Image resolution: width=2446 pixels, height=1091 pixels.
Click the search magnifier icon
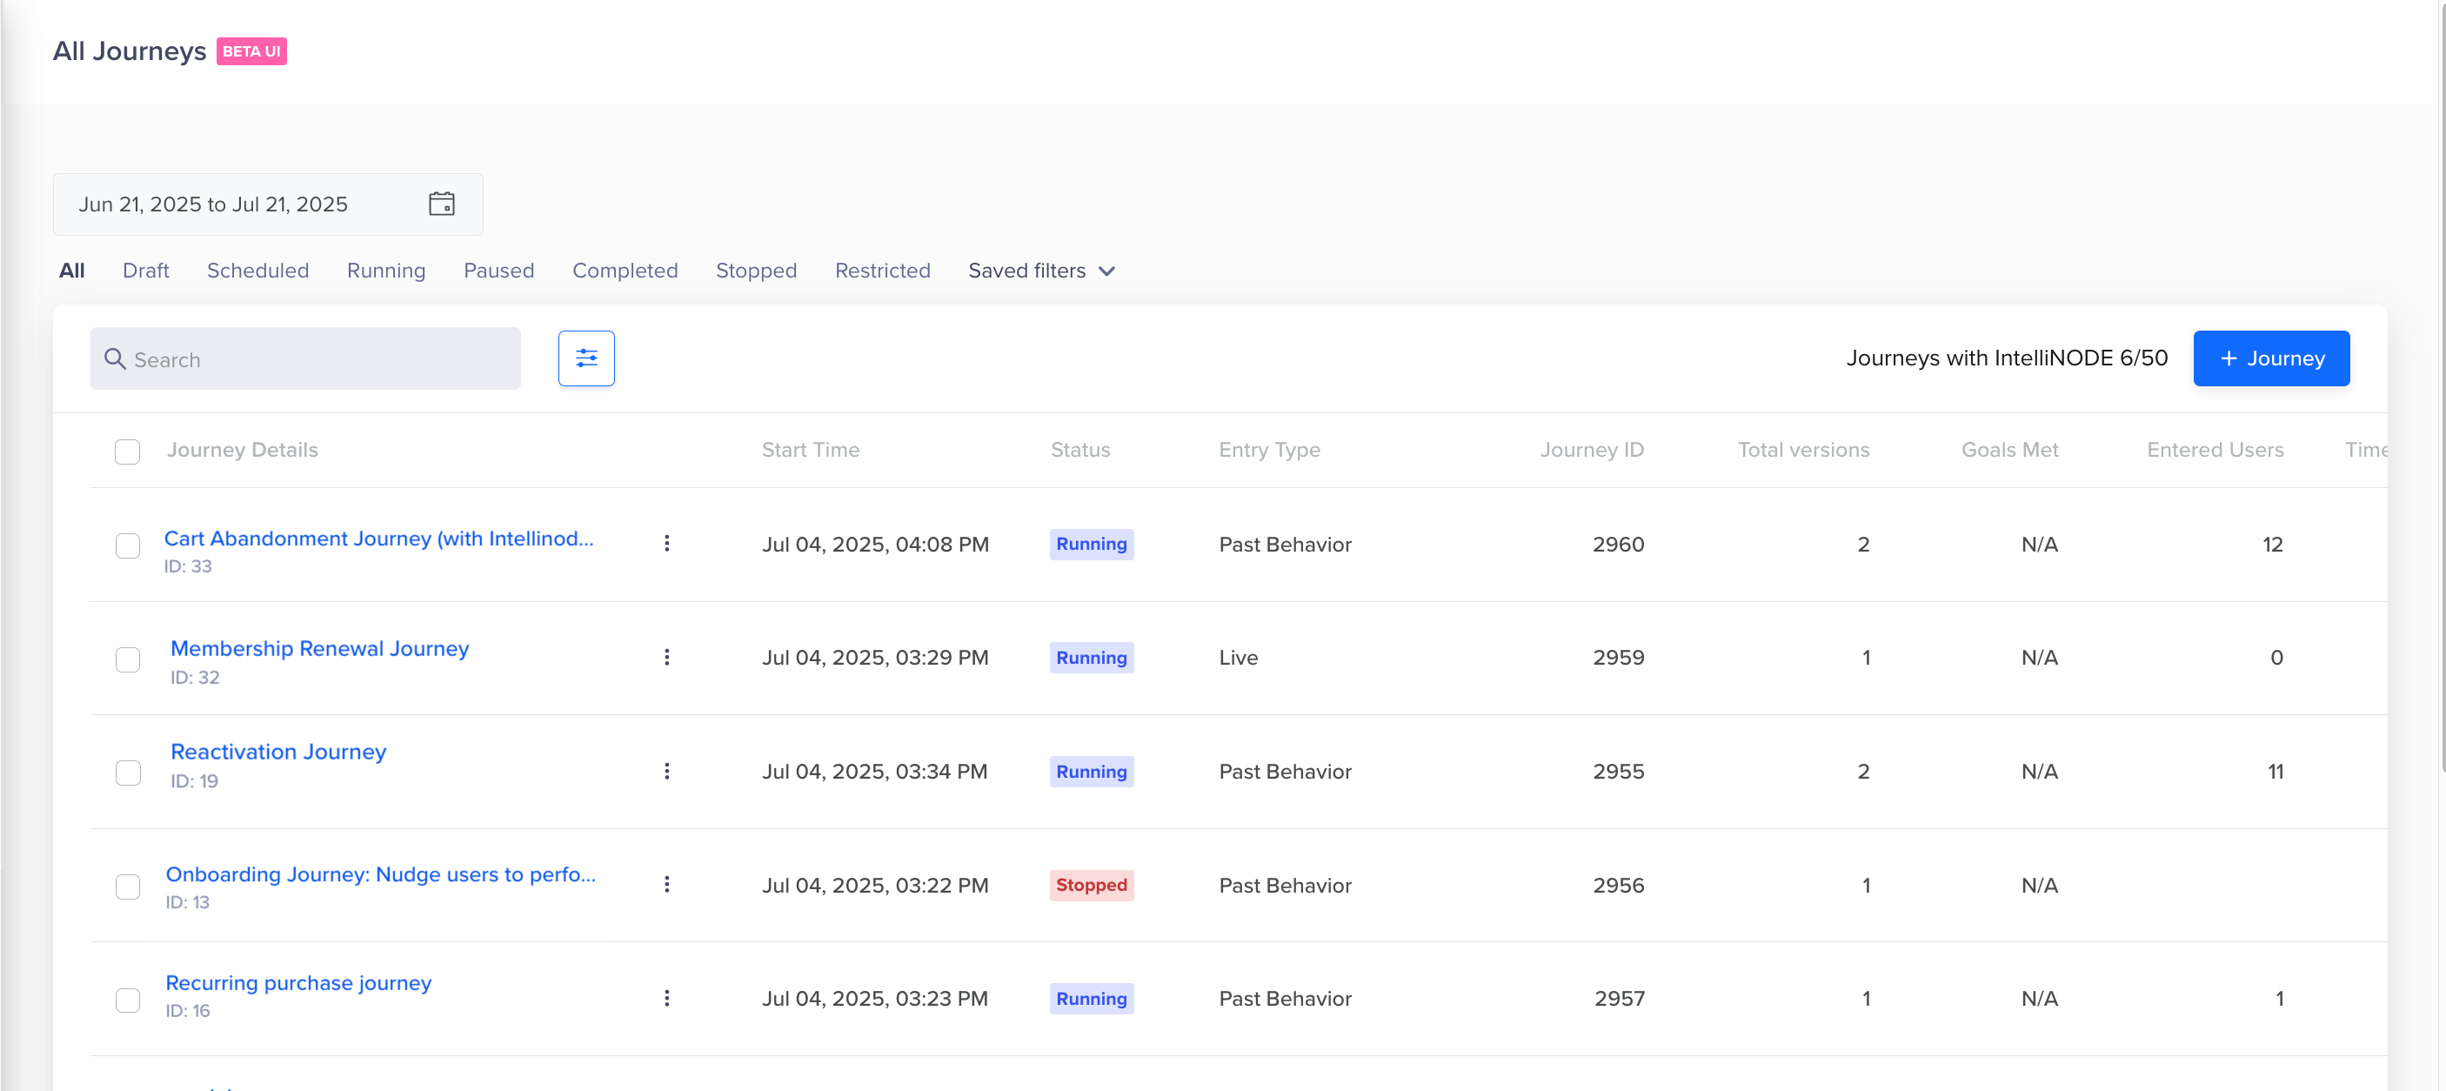coord(115,359)
